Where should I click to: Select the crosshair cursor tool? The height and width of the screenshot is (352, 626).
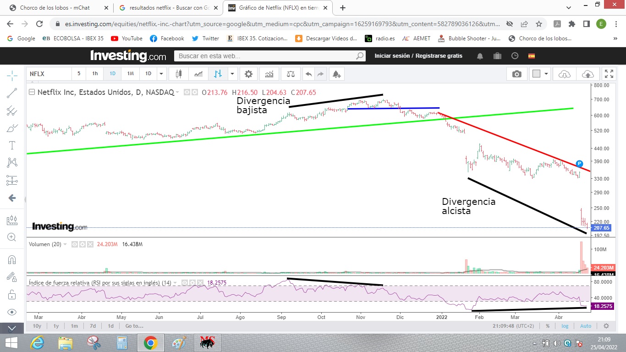tap(12, 75)
